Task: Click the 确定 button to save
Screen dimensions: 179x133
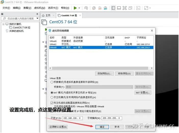Action: (x=102, y=127)
